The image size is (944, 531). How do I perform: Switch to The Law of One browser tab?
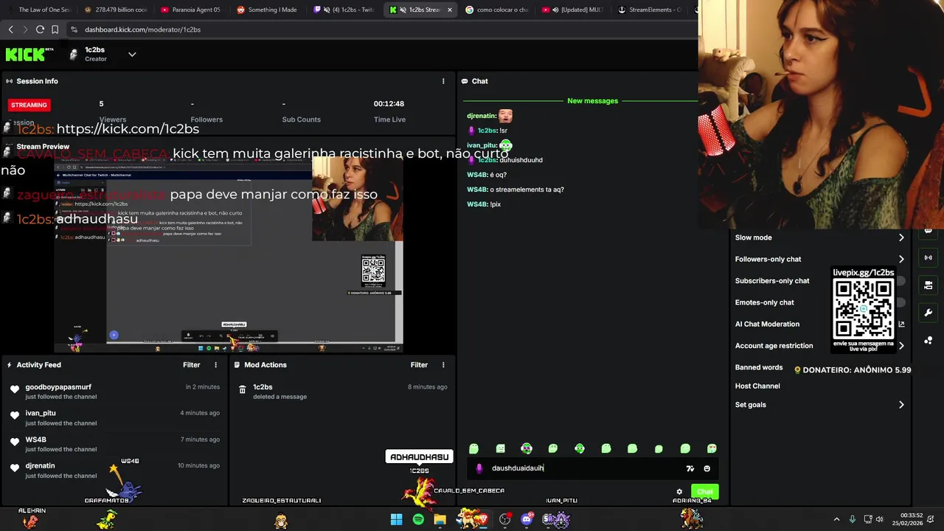38,10
